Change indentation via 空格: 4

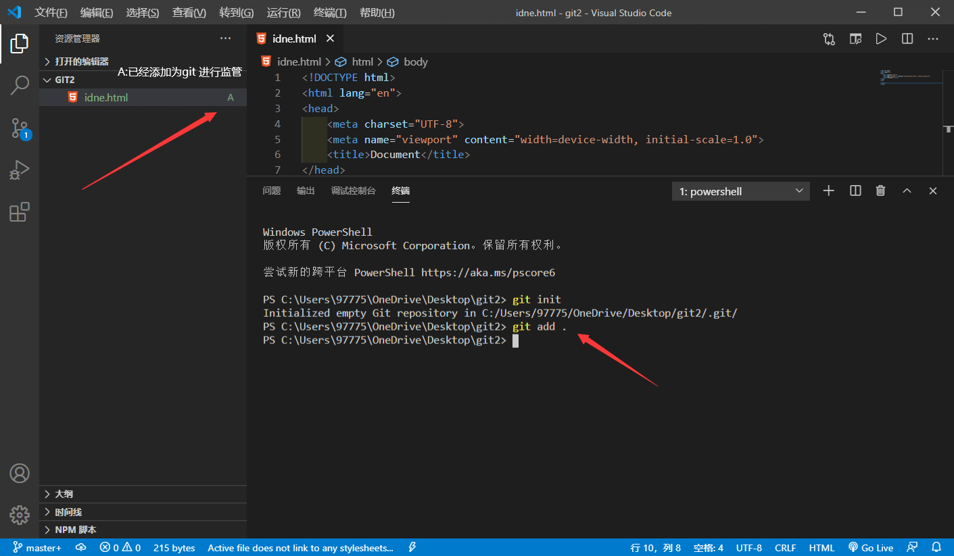coord(709,548)
